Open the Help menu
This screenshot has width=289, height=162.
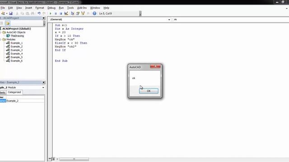pyautogui.click(x=107, y=8)
